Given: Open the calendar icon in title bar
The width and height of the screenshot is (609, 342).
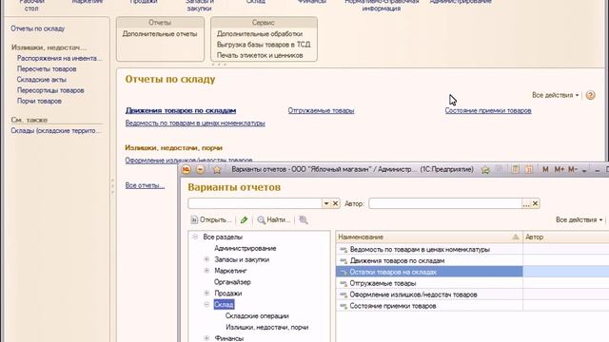Looking at the screenshot, I should 529,169.
